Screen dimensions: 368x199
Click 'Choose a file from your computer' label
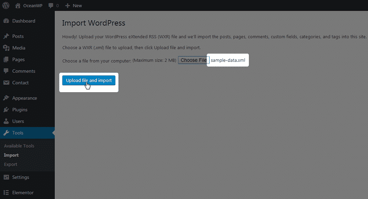tap(97, 61)
